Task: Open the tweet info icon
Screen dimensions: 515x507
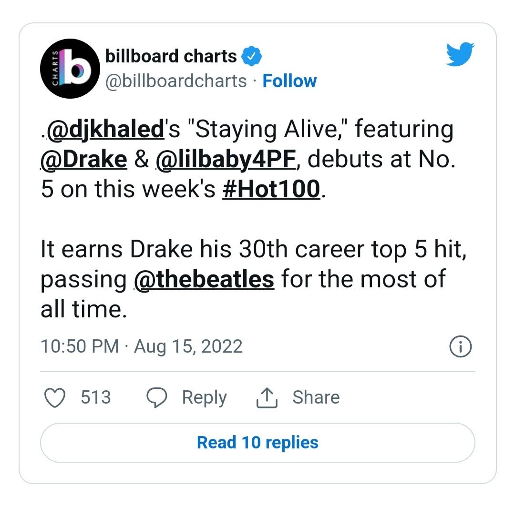Action: pos(461,346)
